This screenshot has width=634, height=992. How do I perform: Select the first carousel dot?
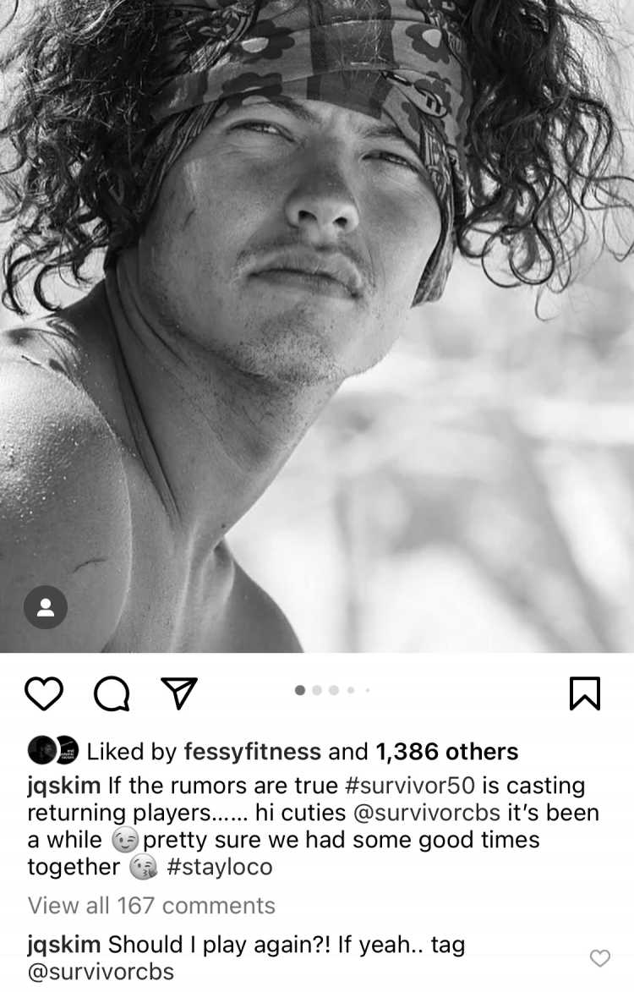coord(300,689)
